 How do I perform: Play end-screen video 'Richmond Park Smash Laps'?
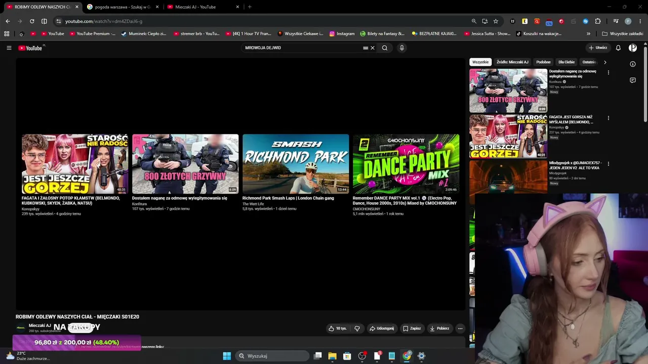click(296, 164)
